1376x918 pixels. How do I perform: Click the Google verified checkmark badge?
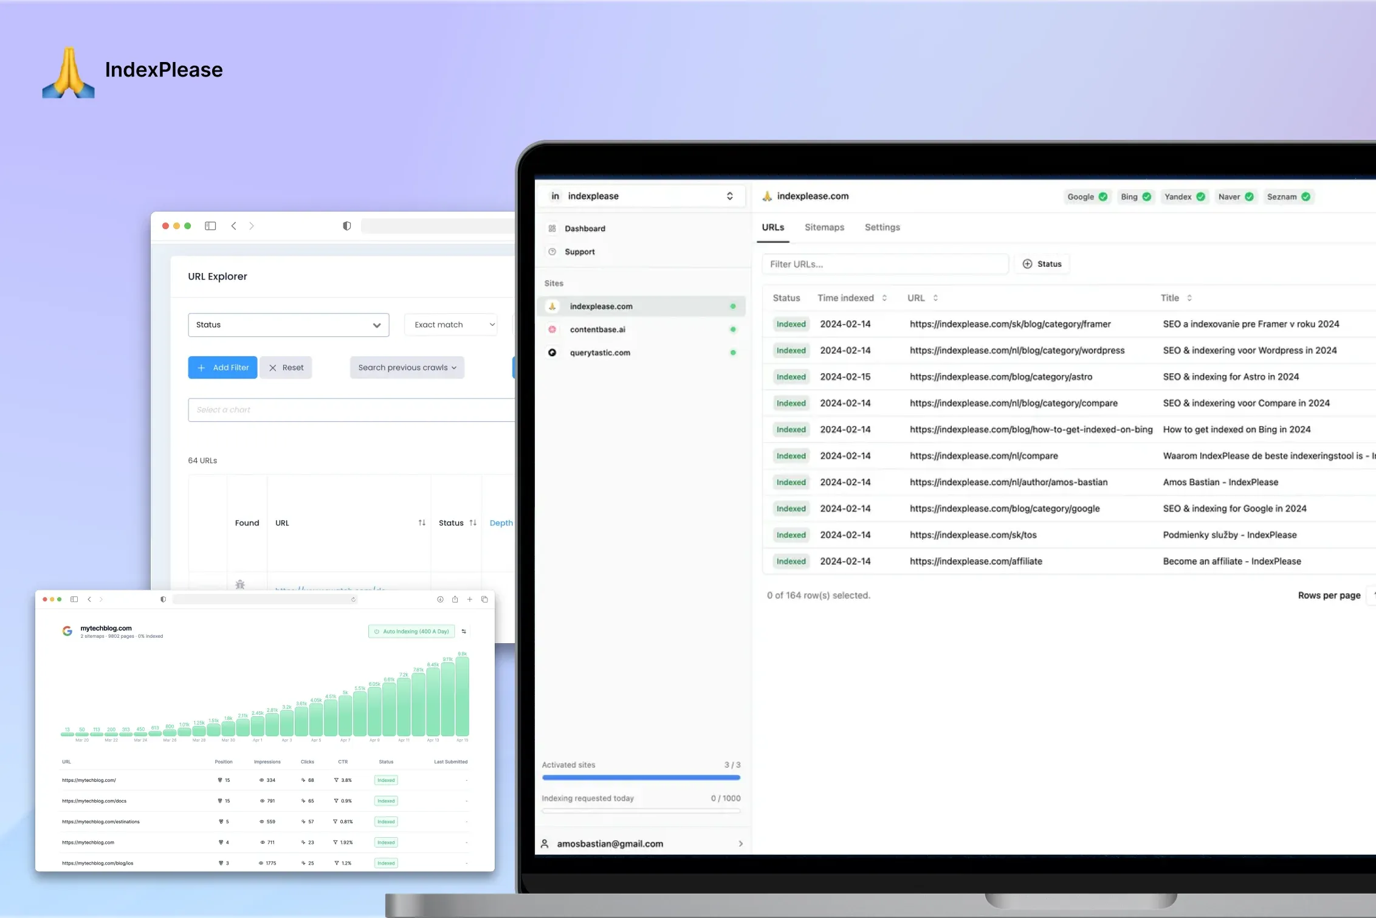(1103, 197)
